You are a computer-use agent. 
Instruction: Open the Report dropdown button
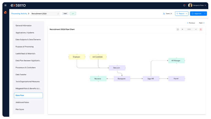pyautogui.click(x=182, y=13)
